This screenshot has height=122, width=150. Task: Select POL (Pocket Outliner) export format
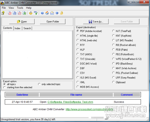click(125, 73)
